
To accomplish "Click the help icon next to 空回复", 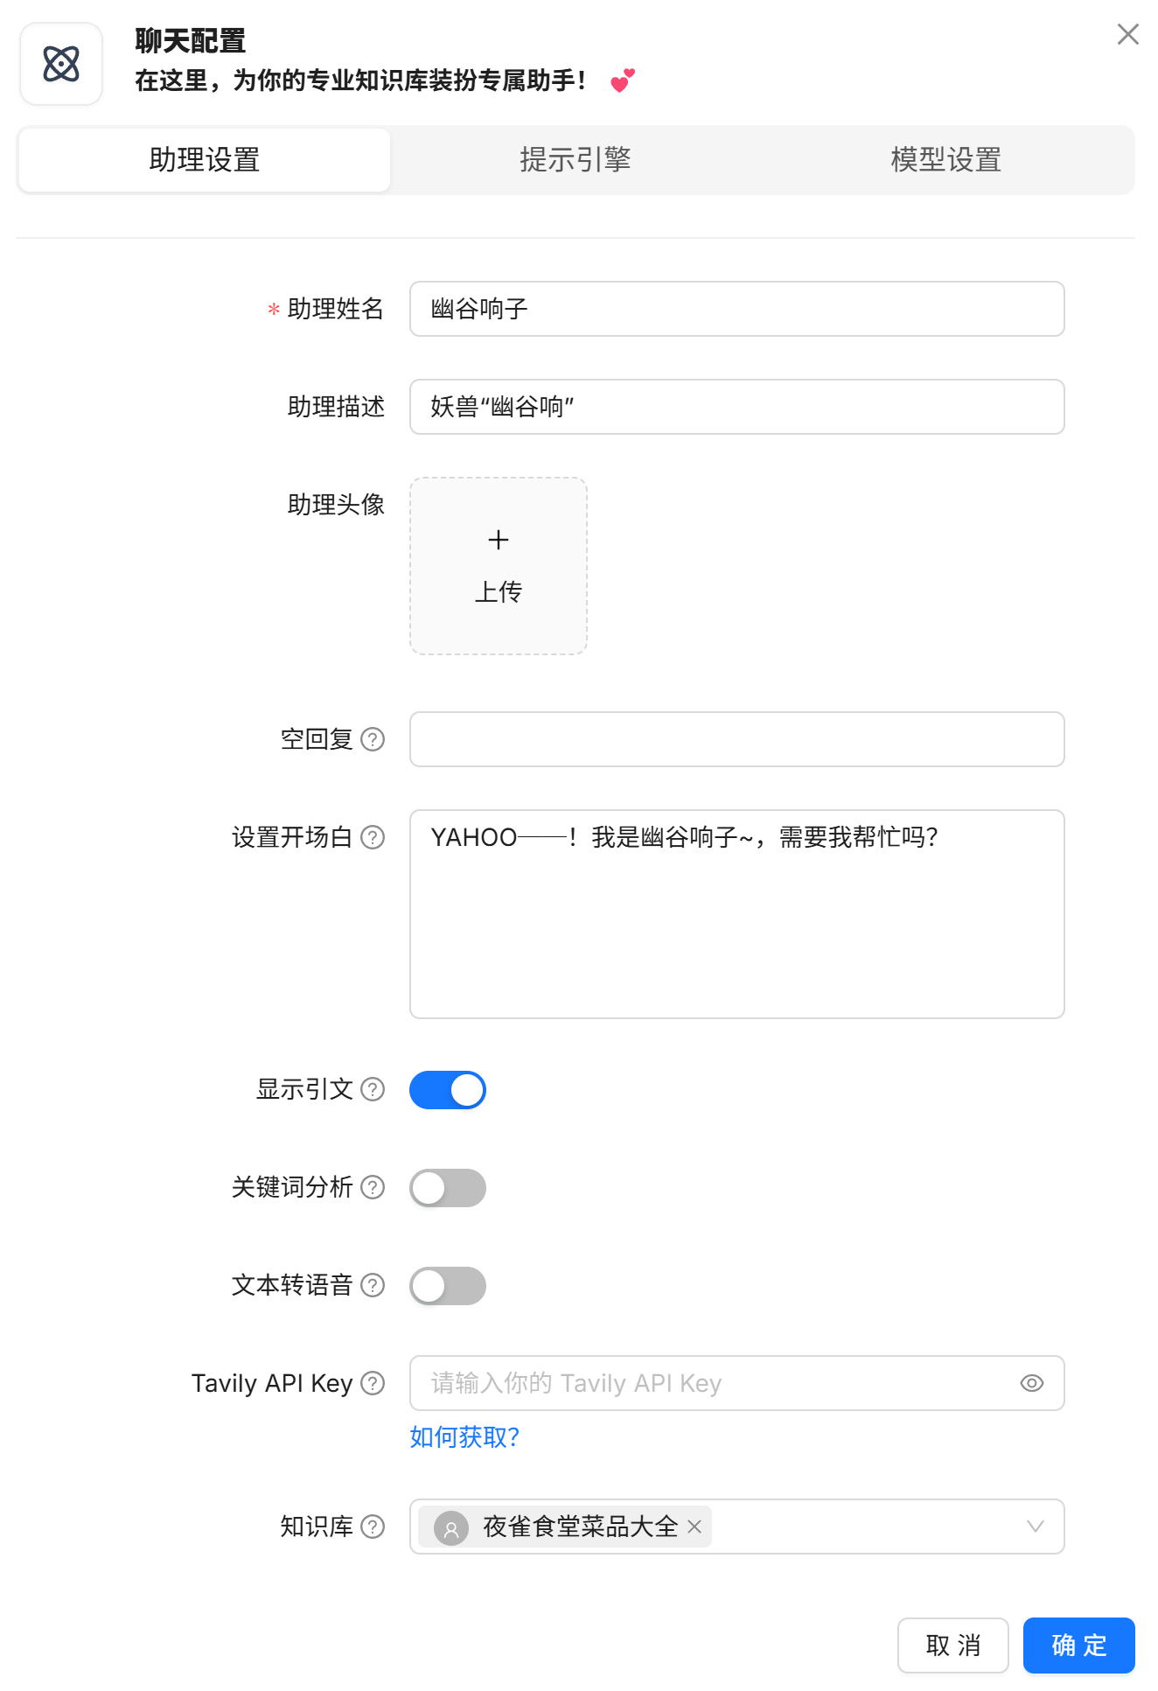I will (x=373, y=739).
